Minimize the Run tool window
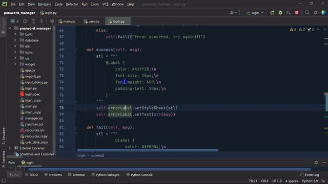Viewport: 328px width, 184px height. coord(324,163)
